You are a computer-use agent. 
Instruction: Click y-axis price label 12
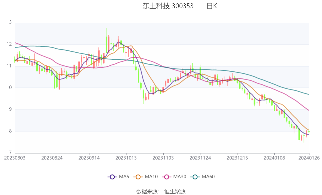tap(9, 44)
